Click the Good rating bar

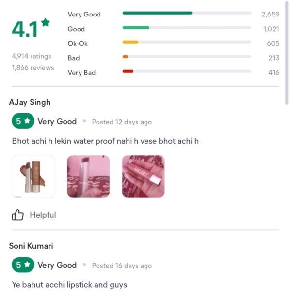pyautogui.click(x=187, y=28)
